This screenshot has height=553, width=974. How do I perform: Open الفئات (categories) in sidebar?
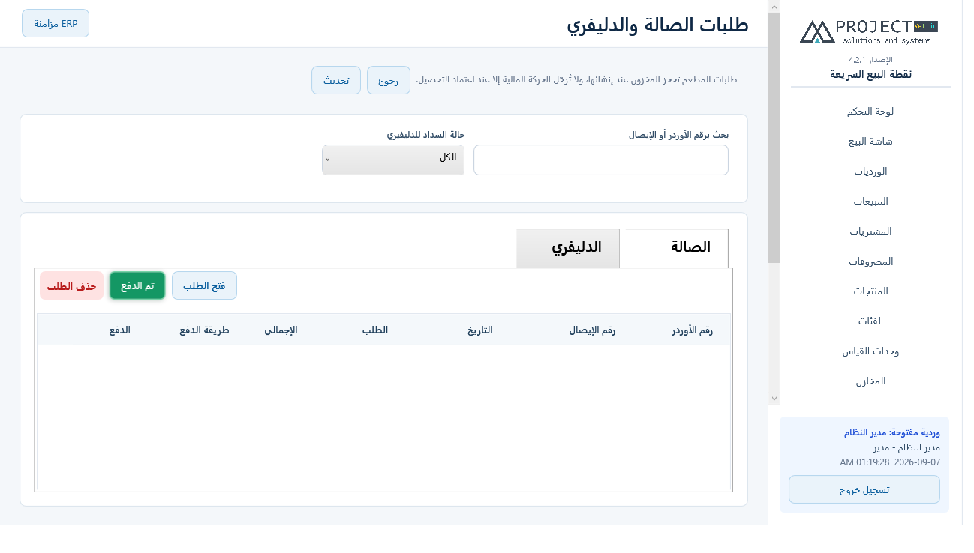tap(870, 321)
